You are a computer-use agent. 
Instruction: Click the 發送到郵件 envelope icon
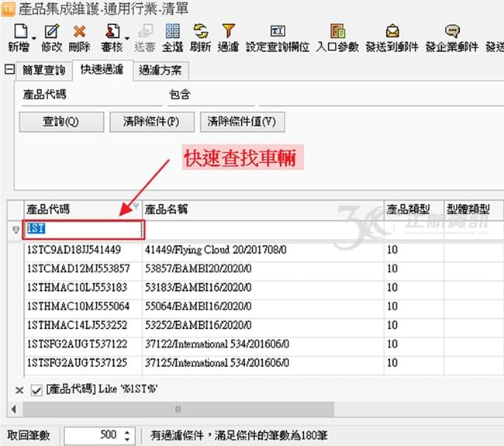tap(392, 31)
